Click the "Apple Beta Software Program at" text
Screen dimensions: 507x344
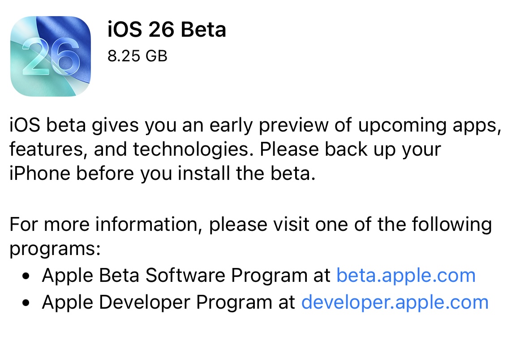pyautogui.click(x=186, y=275)
